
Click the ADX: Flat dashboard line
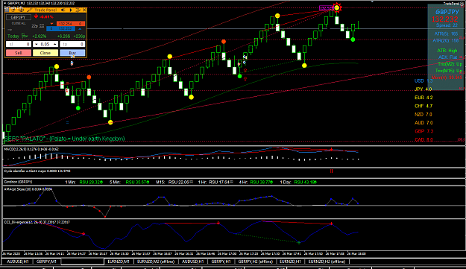448,57
